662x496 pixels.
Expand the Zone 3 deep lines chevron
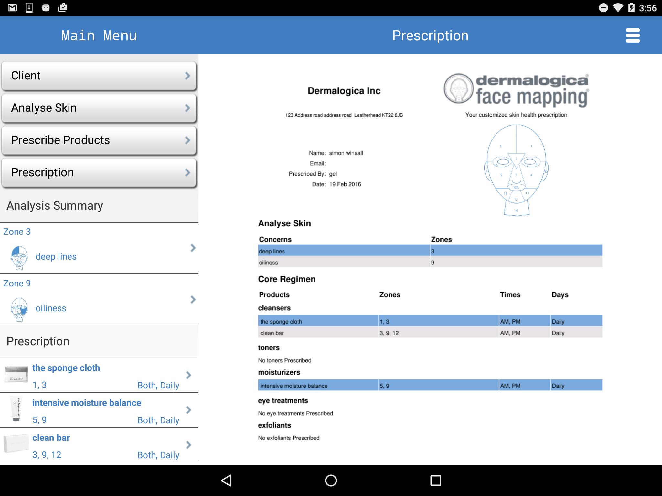pos(193,248)
